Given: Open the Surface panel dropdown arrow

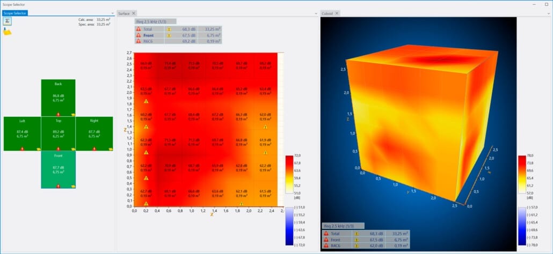Looking at the screenshot, I should pyautogui.click(x=316, y=13).
